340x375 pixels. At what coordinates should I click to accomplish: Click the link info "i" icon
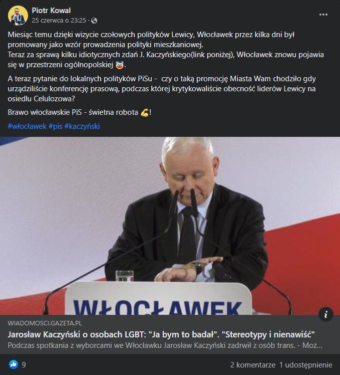(x=325, y=314)
